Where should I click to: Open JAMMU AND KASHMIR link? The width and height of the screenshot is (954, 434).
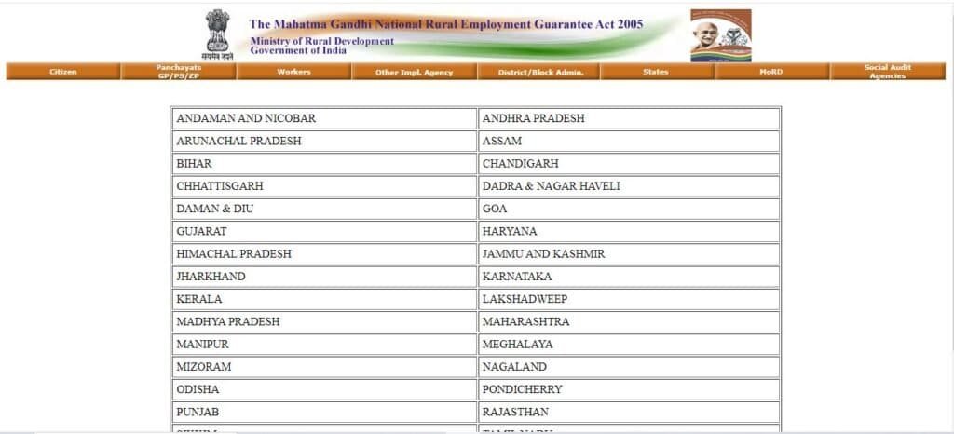544,254
